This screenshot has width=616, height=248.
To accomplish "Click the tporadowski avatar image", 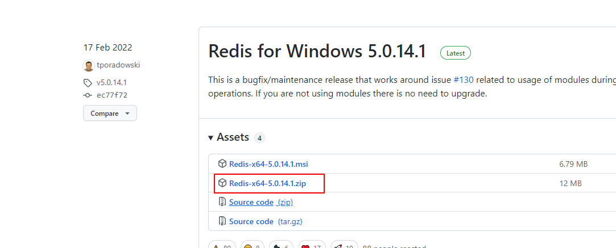I will pos(88,65).
